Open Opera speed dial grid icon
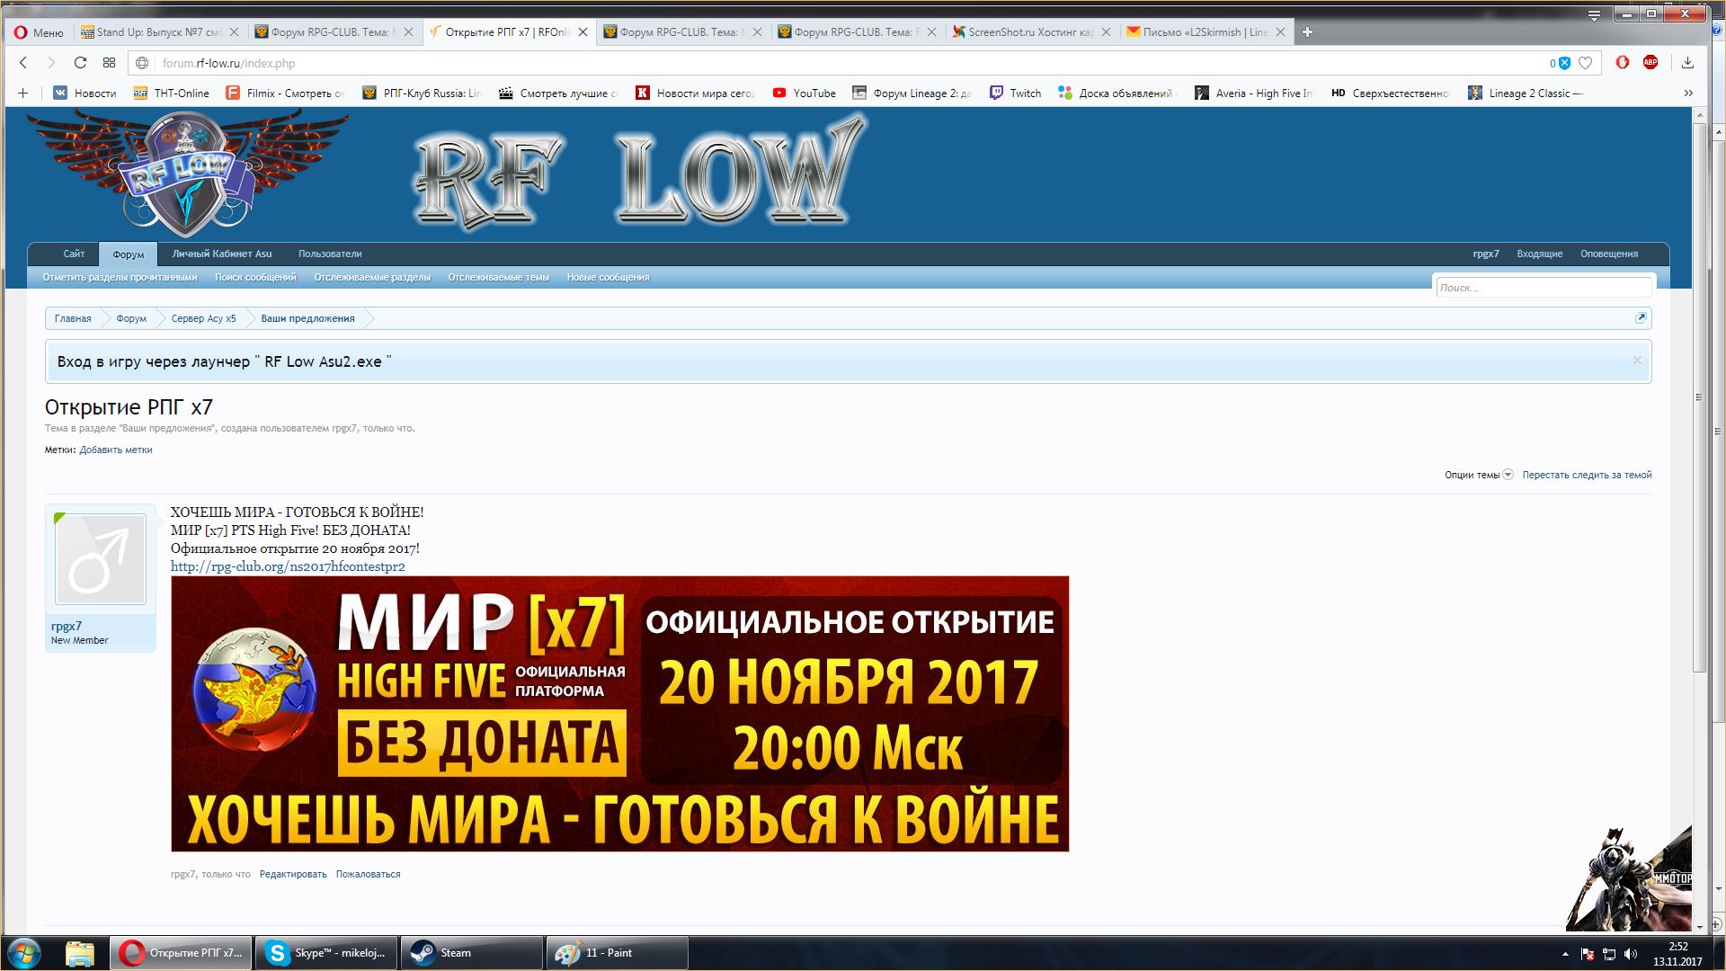 [x=109, y=63]
